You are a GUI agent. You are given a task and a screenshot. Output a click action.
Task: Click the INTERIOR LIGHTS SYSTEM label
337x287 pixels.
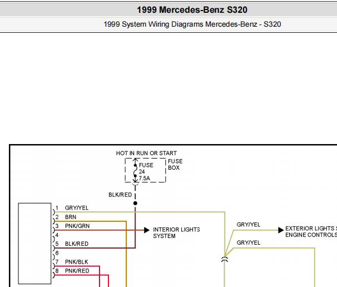point(176,232)
